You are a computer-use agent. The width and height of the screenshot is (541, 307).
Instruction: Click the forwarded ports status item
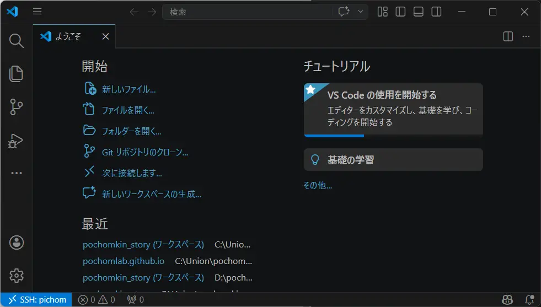point(135,300)
